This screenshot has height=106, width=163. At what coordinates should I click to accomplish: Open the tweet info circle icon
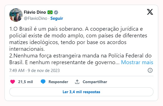point(150,70)
